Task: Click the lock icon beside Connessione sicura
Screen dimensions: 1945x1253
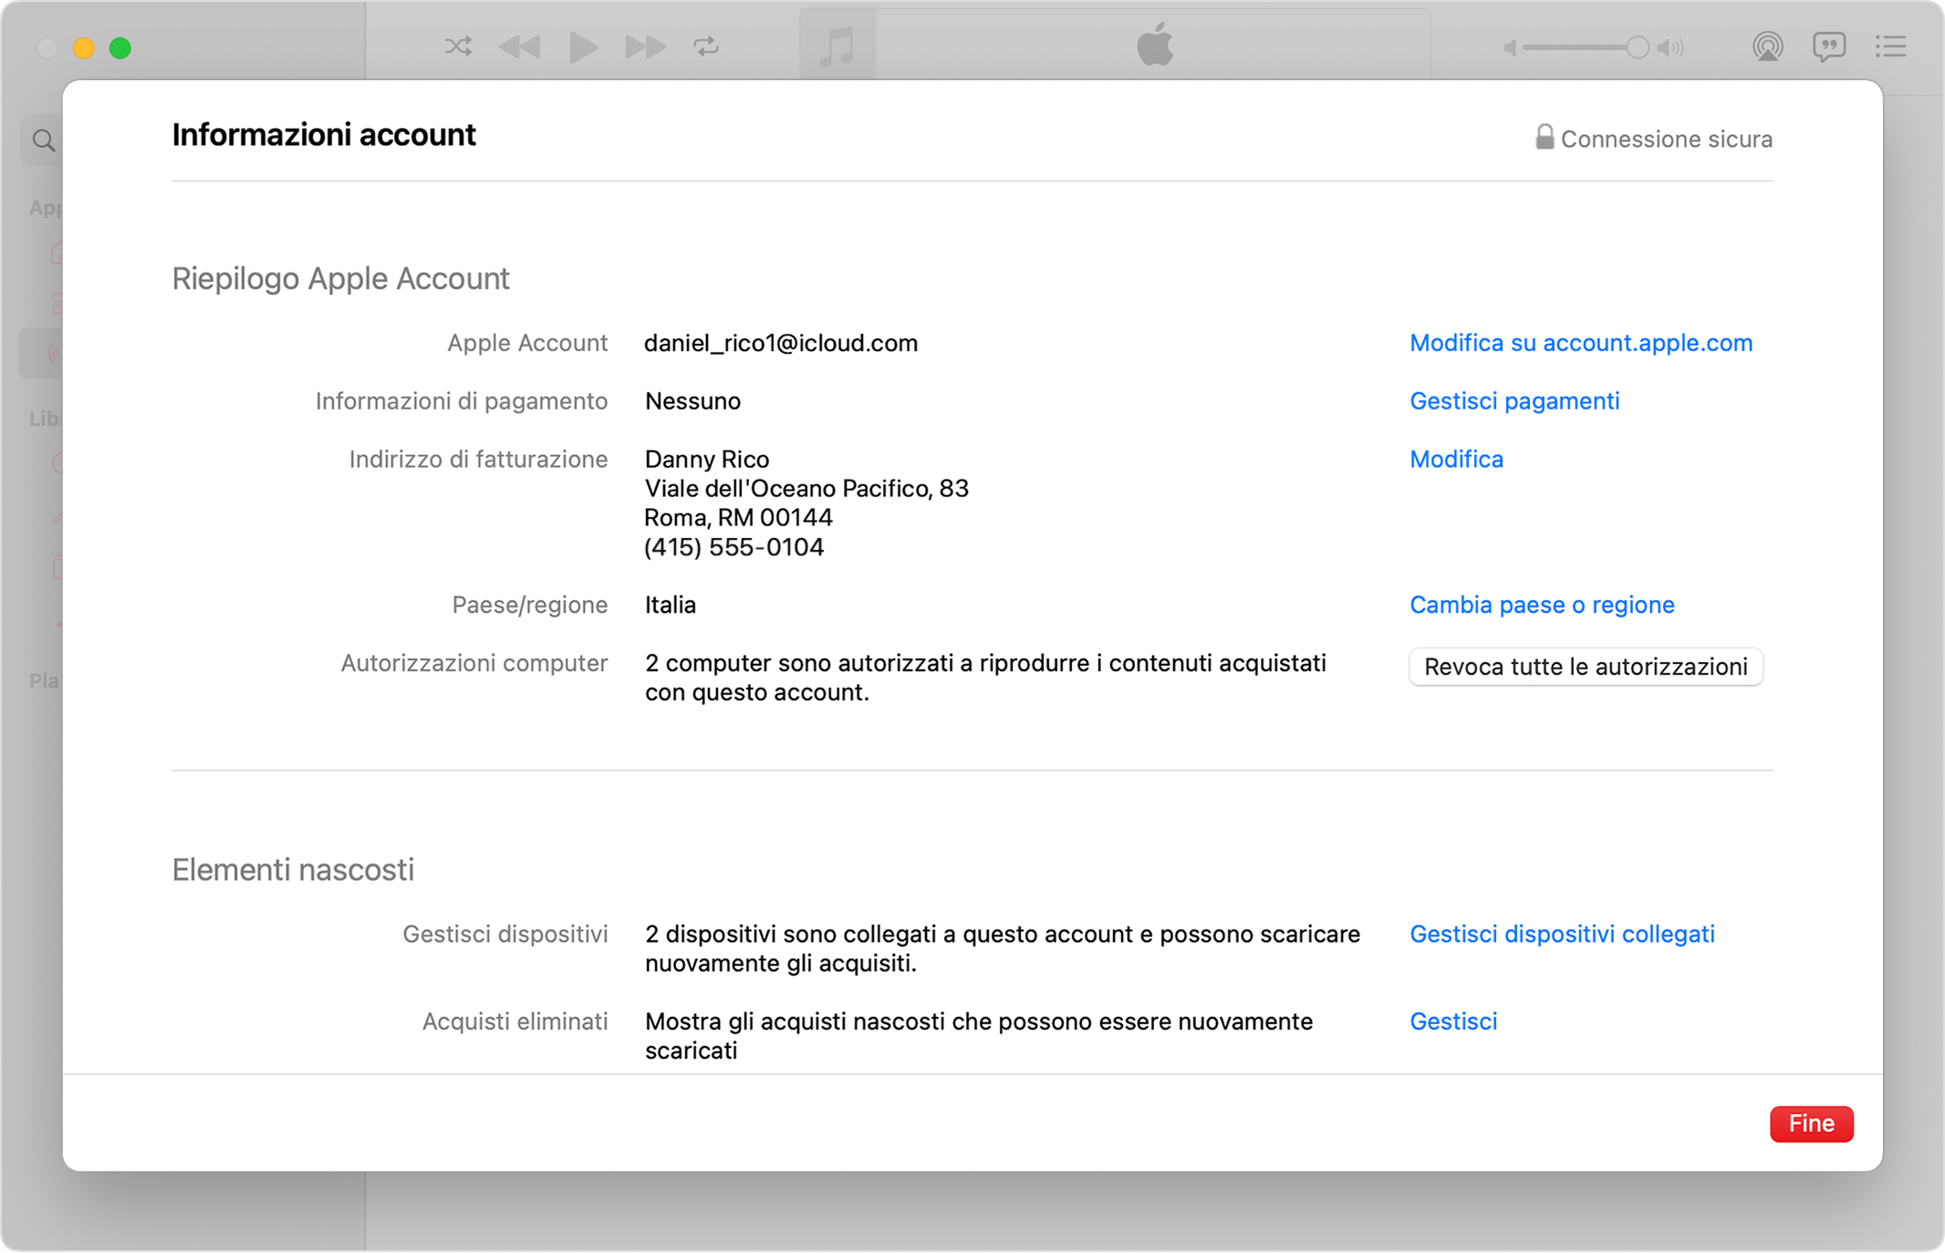Action: click(x=1544, y=137)
